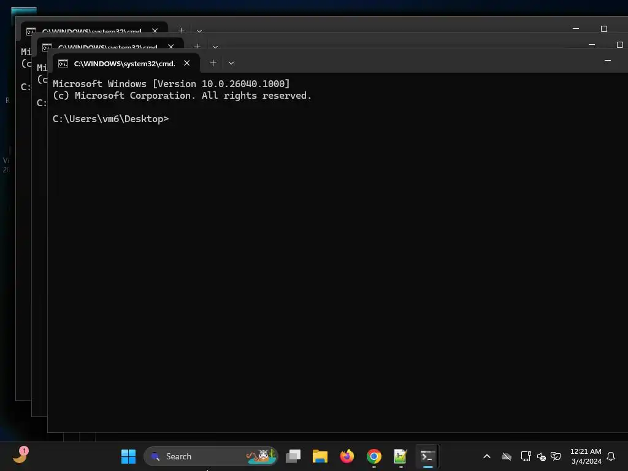628x471 pixels.
Task: Click the Microsoft Windows version text line
Action: pyautogui.click(x=171, y=83)
